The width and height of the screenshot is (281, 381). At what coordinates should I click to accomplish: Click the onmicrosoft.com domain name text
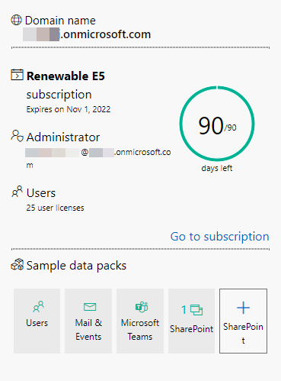(87, 34)
